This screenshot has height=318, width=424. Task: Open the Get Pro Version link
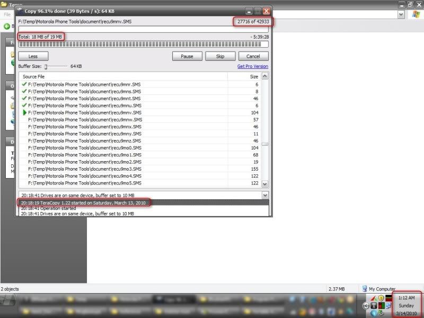tap(253, 66)
